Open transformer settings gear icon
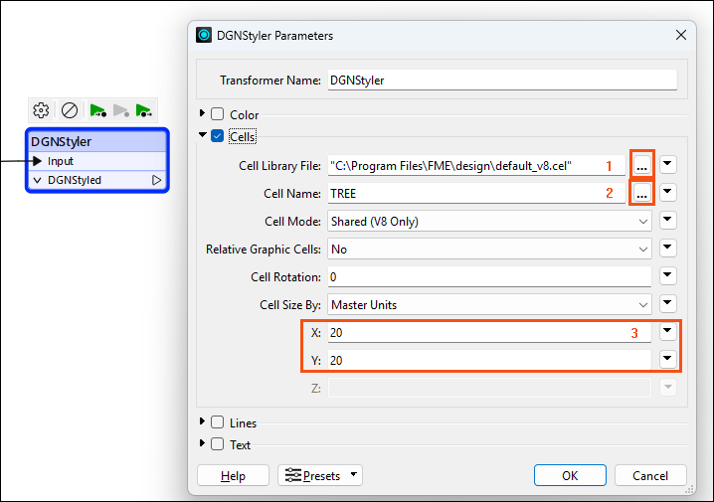 coord(41,110)
